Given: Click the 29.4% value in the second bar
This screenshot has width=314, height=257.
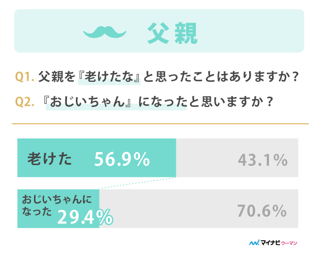Looking at the screenshot, I should (x=85, y=217).
